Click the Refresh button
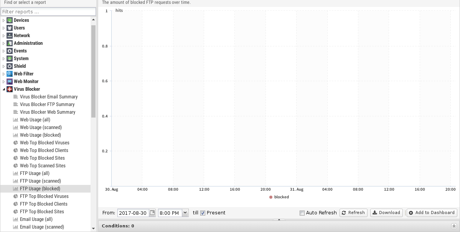This screenshot has height=232, width=460. coord(353,213)
